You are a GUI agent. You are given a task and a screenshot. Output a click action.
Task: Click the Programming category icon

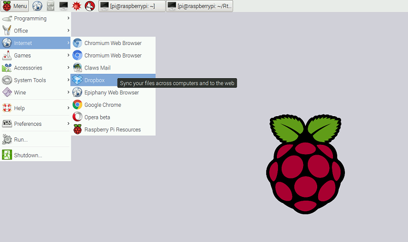7,18
